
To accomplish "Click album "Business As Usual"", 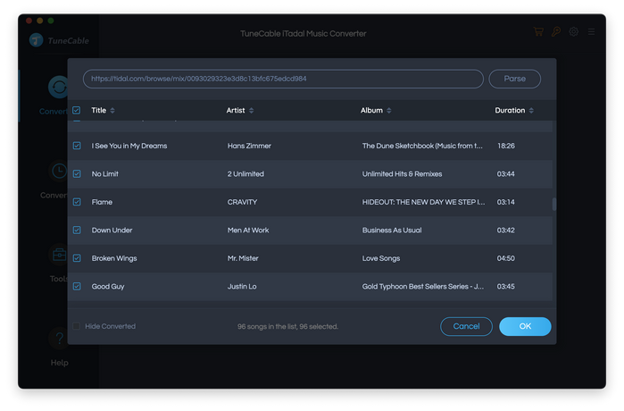I will click(392, 231).
